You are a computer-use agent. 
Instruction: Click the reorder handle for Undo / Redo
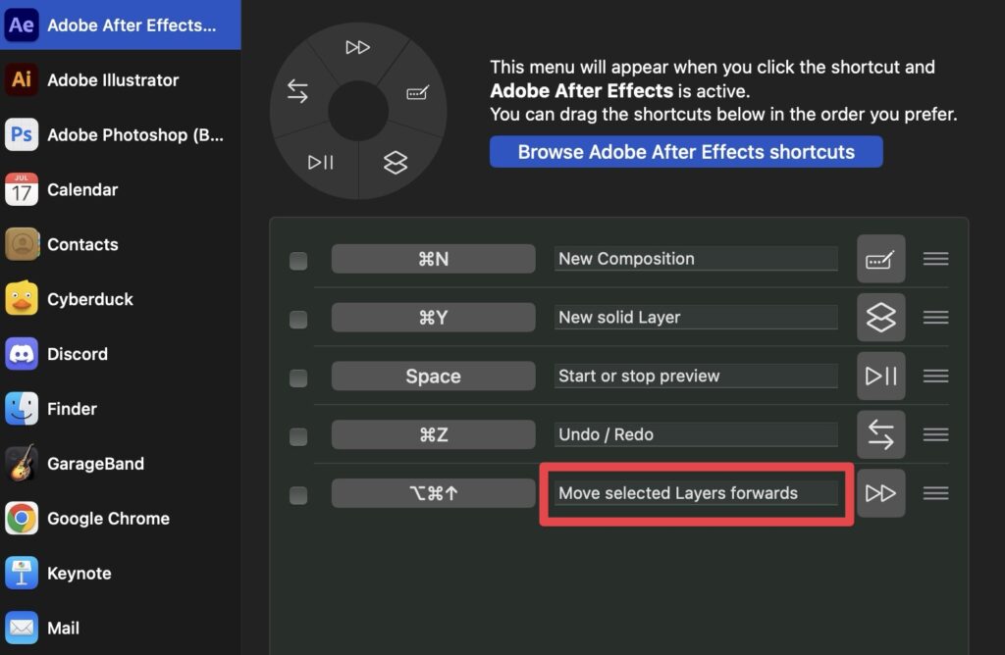point(935,434)
